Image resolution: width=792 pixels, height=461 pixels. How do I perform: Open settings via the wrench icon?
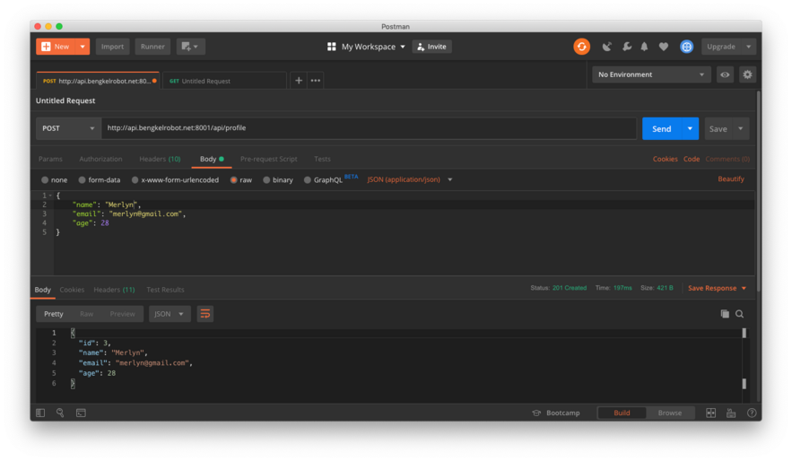pos(626,47)
